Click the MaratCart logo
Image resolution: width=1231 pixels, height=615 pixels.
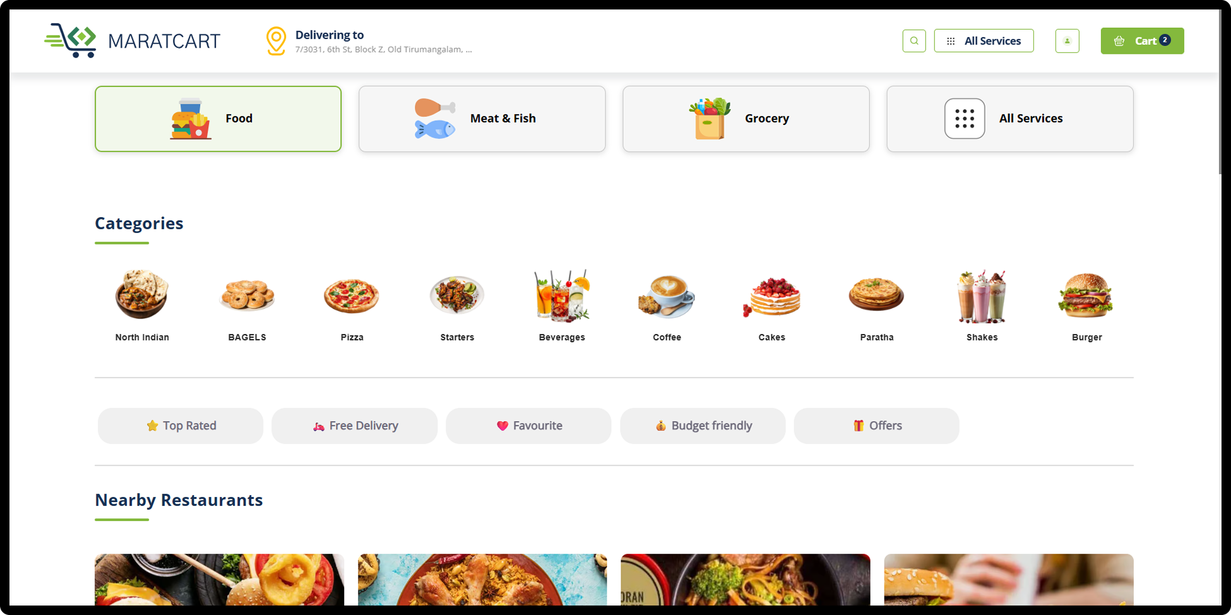tap(133, 41)
